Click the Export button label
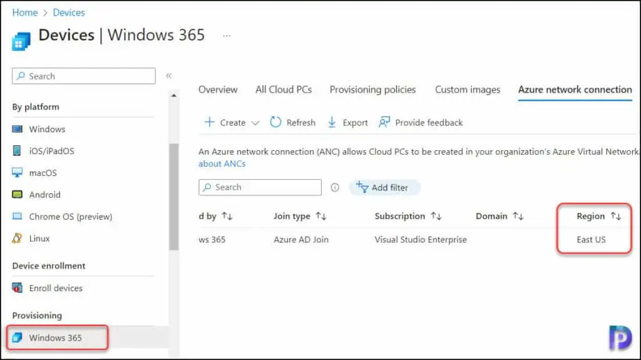641x360 pixels. [355, 122]
